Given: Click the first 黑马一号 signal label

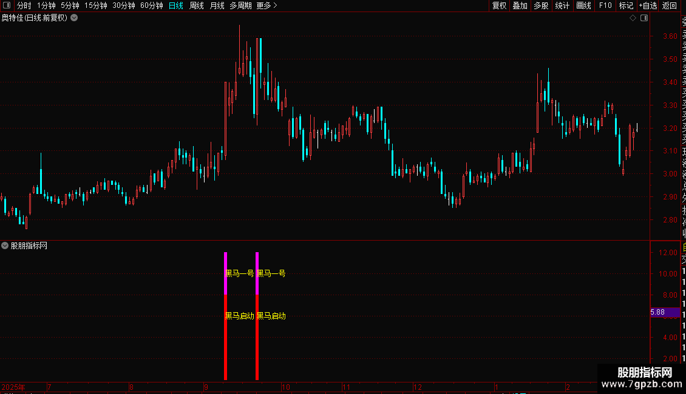Looking at the screenshot, I should point(239,273).
